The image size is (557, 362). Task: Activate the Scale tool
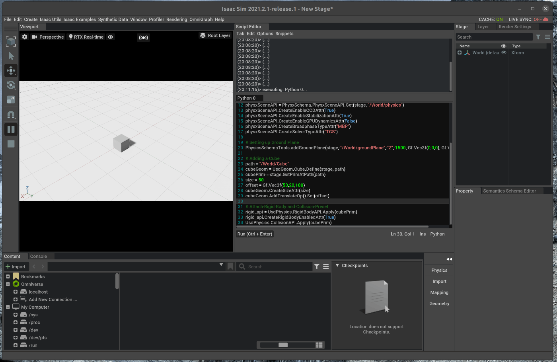click(11, 100)
